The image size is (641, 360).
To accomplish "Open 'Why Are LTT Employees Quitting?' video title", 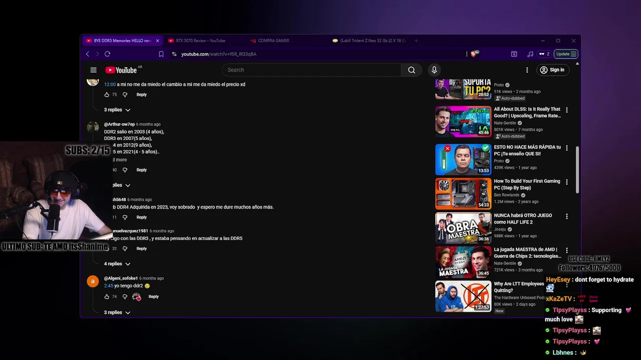I will (x=519, y=287).
